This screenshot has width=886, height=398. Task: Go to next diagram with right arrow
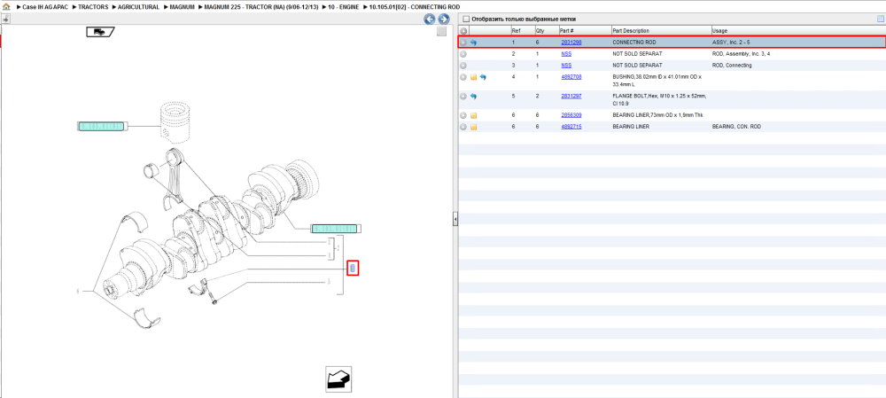point(444,20)
